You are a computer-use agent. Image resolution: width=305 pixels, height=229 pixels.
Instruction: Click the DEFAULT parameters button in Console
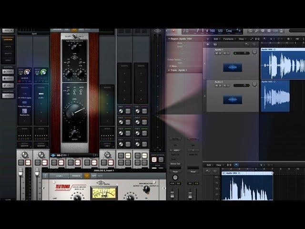8,95
